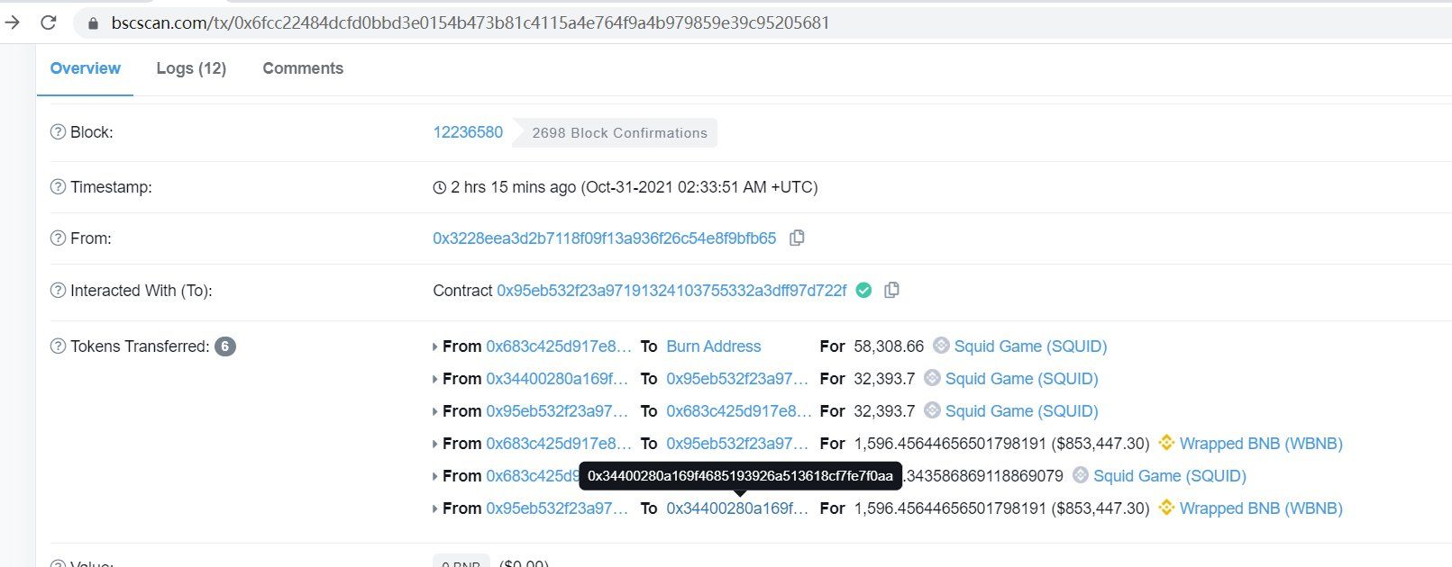Expand first WBNB transfer row from 0x683c425d917e8

(x=435, y=444)
